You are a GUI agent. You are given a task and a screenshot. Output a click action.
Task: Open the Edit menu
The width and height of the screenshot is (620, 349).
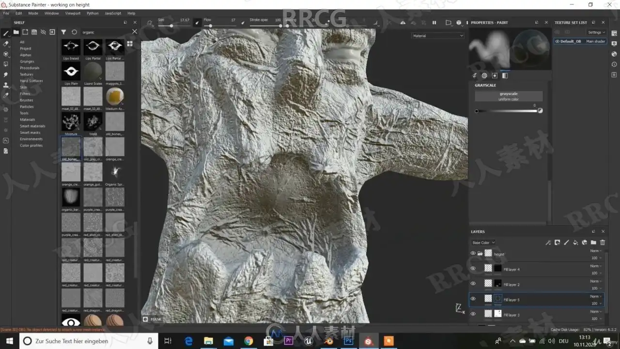tap(19, 13)
